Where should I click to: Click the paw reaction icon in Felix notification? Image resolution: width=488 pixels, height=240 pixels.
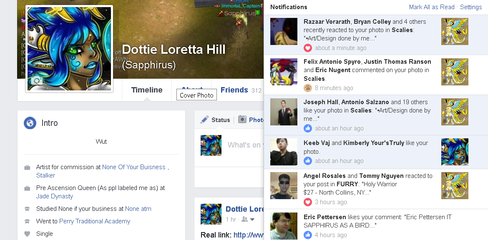[x=308, y=88]
